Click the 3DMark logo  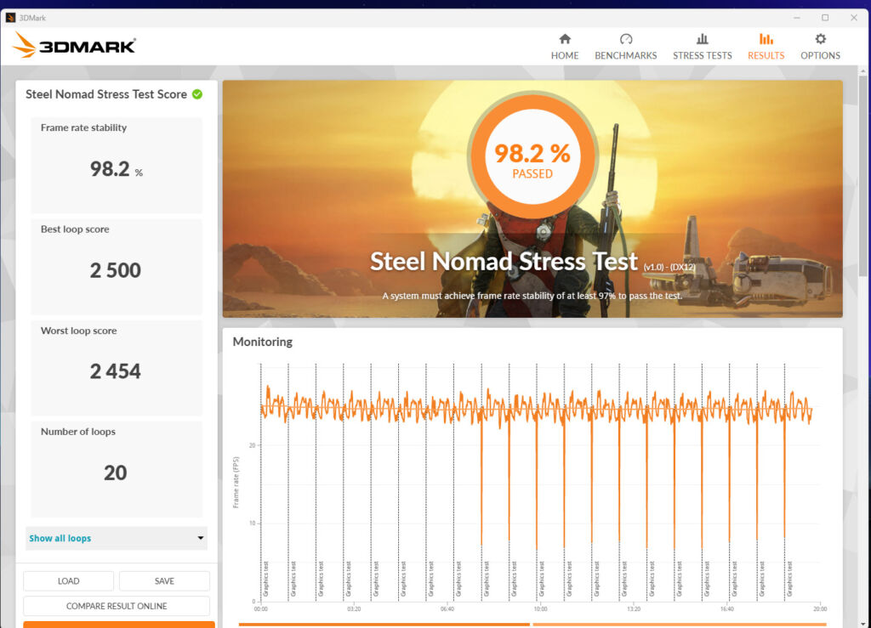pos(74,45)
